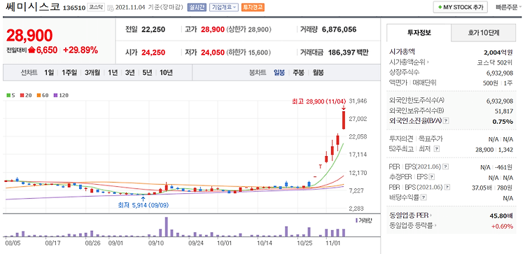Viewport: 525px width, 254px height.
Task: Click help icon next to PER EPS(2021.06)
Action: [x=446, y=167]
